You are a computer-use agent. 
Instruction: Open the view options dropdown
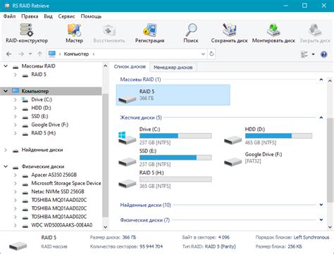pyautogui.click(x=313, y=54)
